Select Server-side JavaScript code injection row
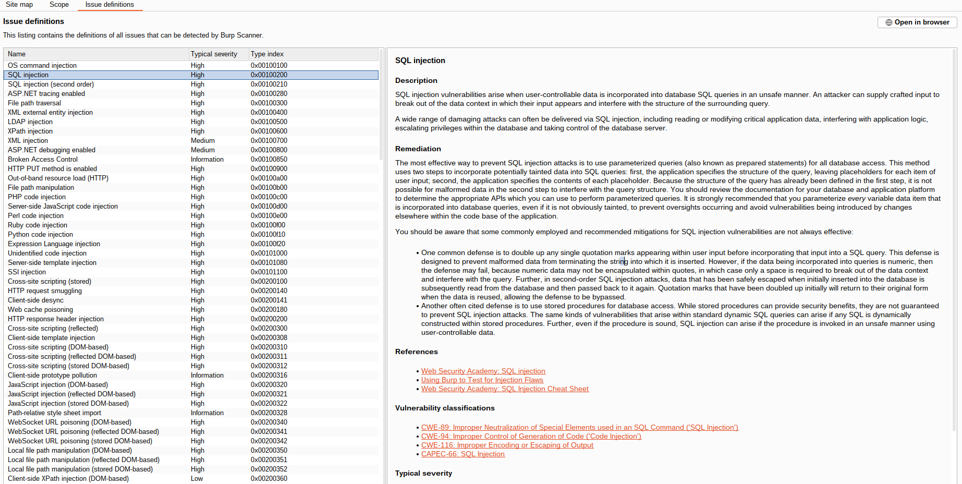This screenshot has height=484, width=962. [191, 207]
